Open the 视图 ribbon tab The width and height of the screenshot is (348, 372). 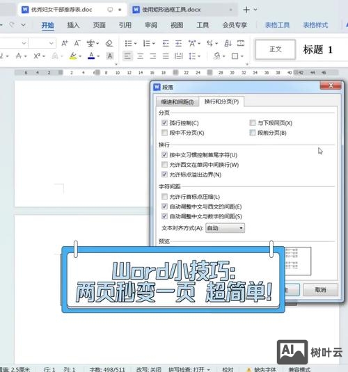177,25
